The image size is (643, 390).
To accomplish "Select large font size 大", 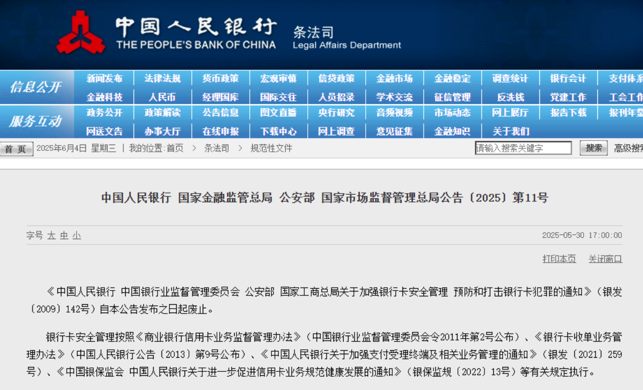I will click(52, 236).
